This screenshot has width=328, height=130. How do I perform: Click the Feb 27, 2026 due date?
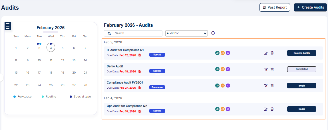click(128, 88)
